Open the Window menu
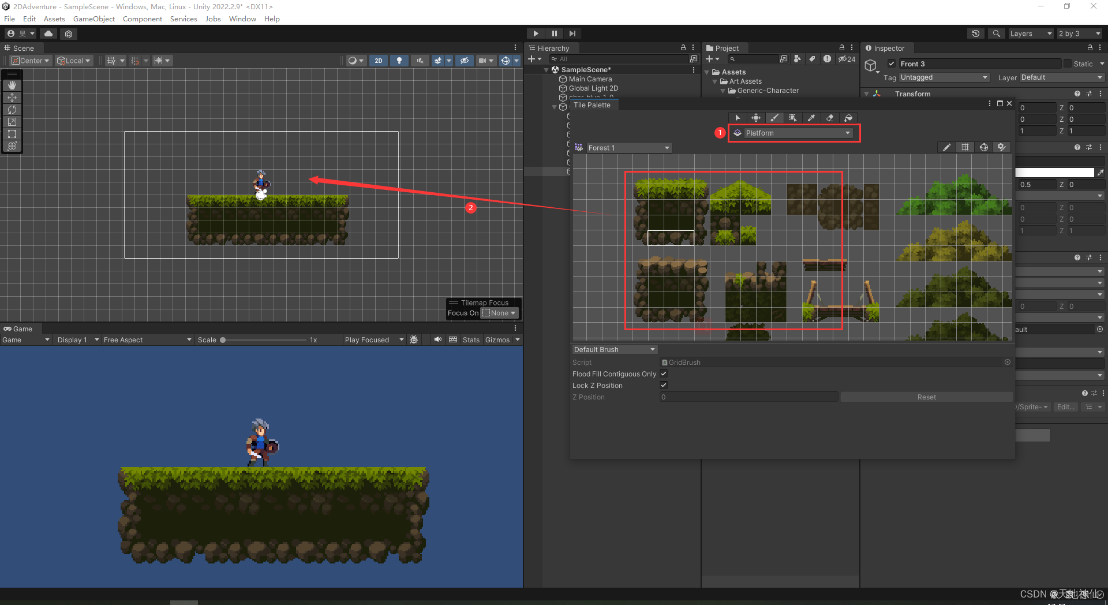The image size is (1108, 605). [x=242, y=19]
